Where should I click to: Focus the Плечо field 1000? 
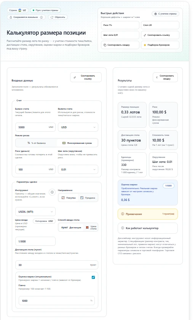tap(57, 301)
